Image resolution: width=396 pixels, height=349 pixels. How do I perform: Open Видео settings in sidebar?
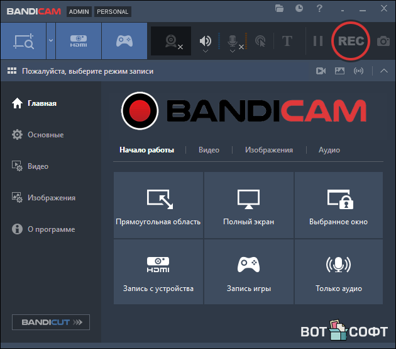30,166
